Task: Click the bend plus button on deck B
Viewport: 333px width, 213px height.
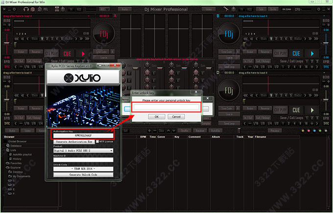Action: [328, 25]
